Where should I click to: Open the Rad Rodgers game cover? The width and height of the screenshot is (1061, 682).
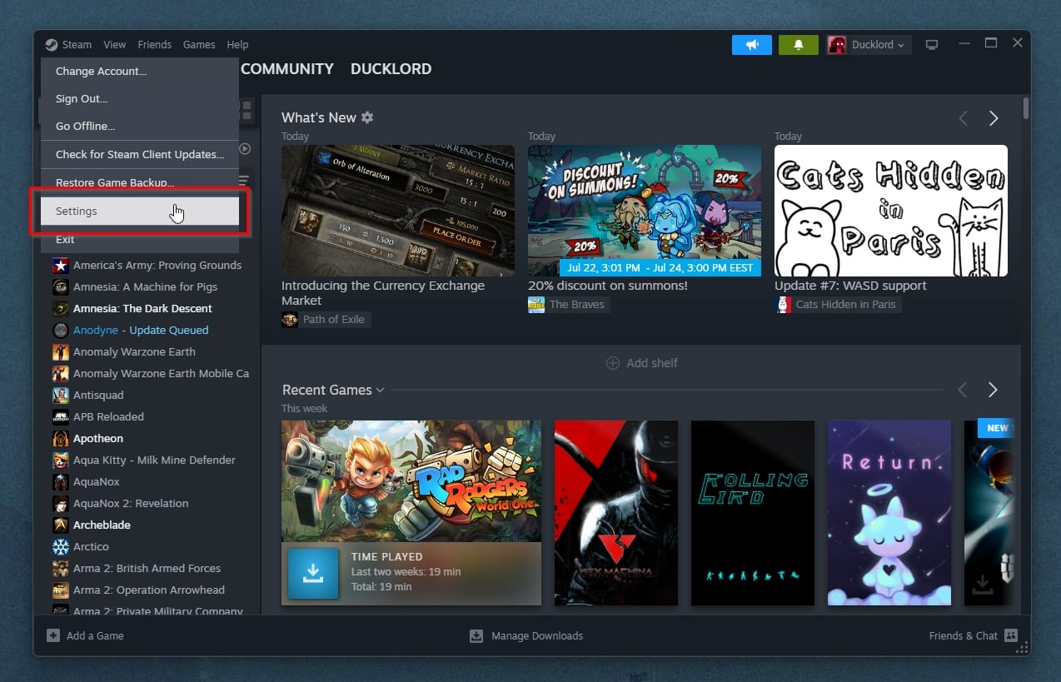[x=411, y=481]
